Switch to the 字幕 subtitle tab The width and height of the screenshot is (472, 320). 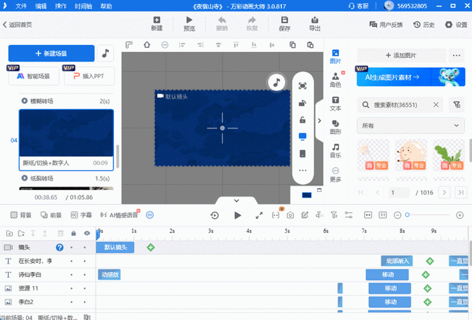(81, 215)
